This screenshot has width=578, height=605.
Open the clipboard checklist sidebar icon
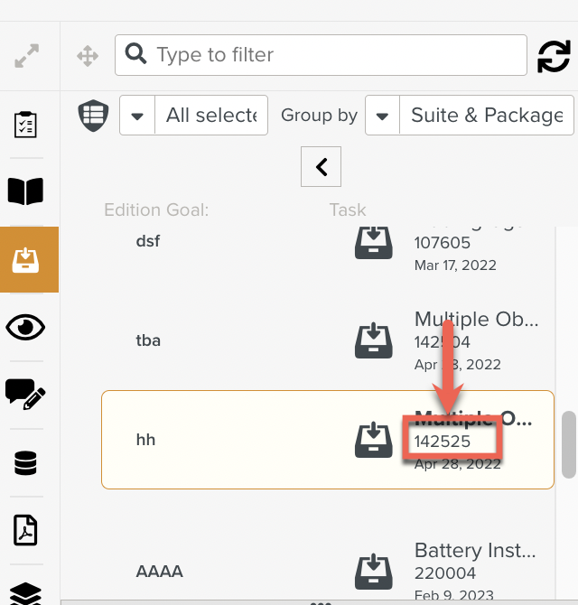click(26, 125)
